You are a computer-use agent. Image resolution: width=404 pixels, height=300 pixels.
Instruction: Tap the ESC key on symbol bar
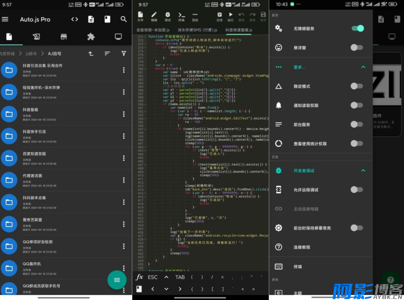(152, 277)
